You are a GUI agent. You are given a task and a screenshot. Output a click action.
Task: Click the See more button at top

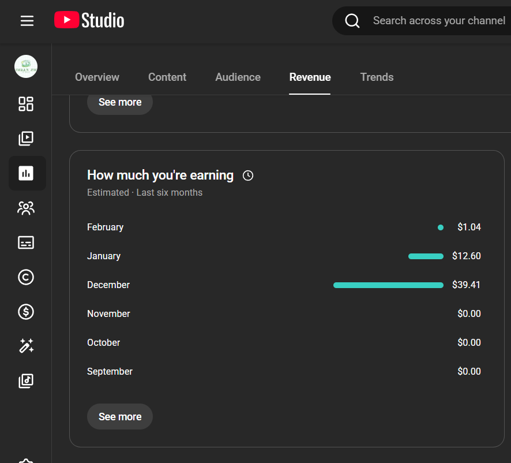tap(120, 102)
